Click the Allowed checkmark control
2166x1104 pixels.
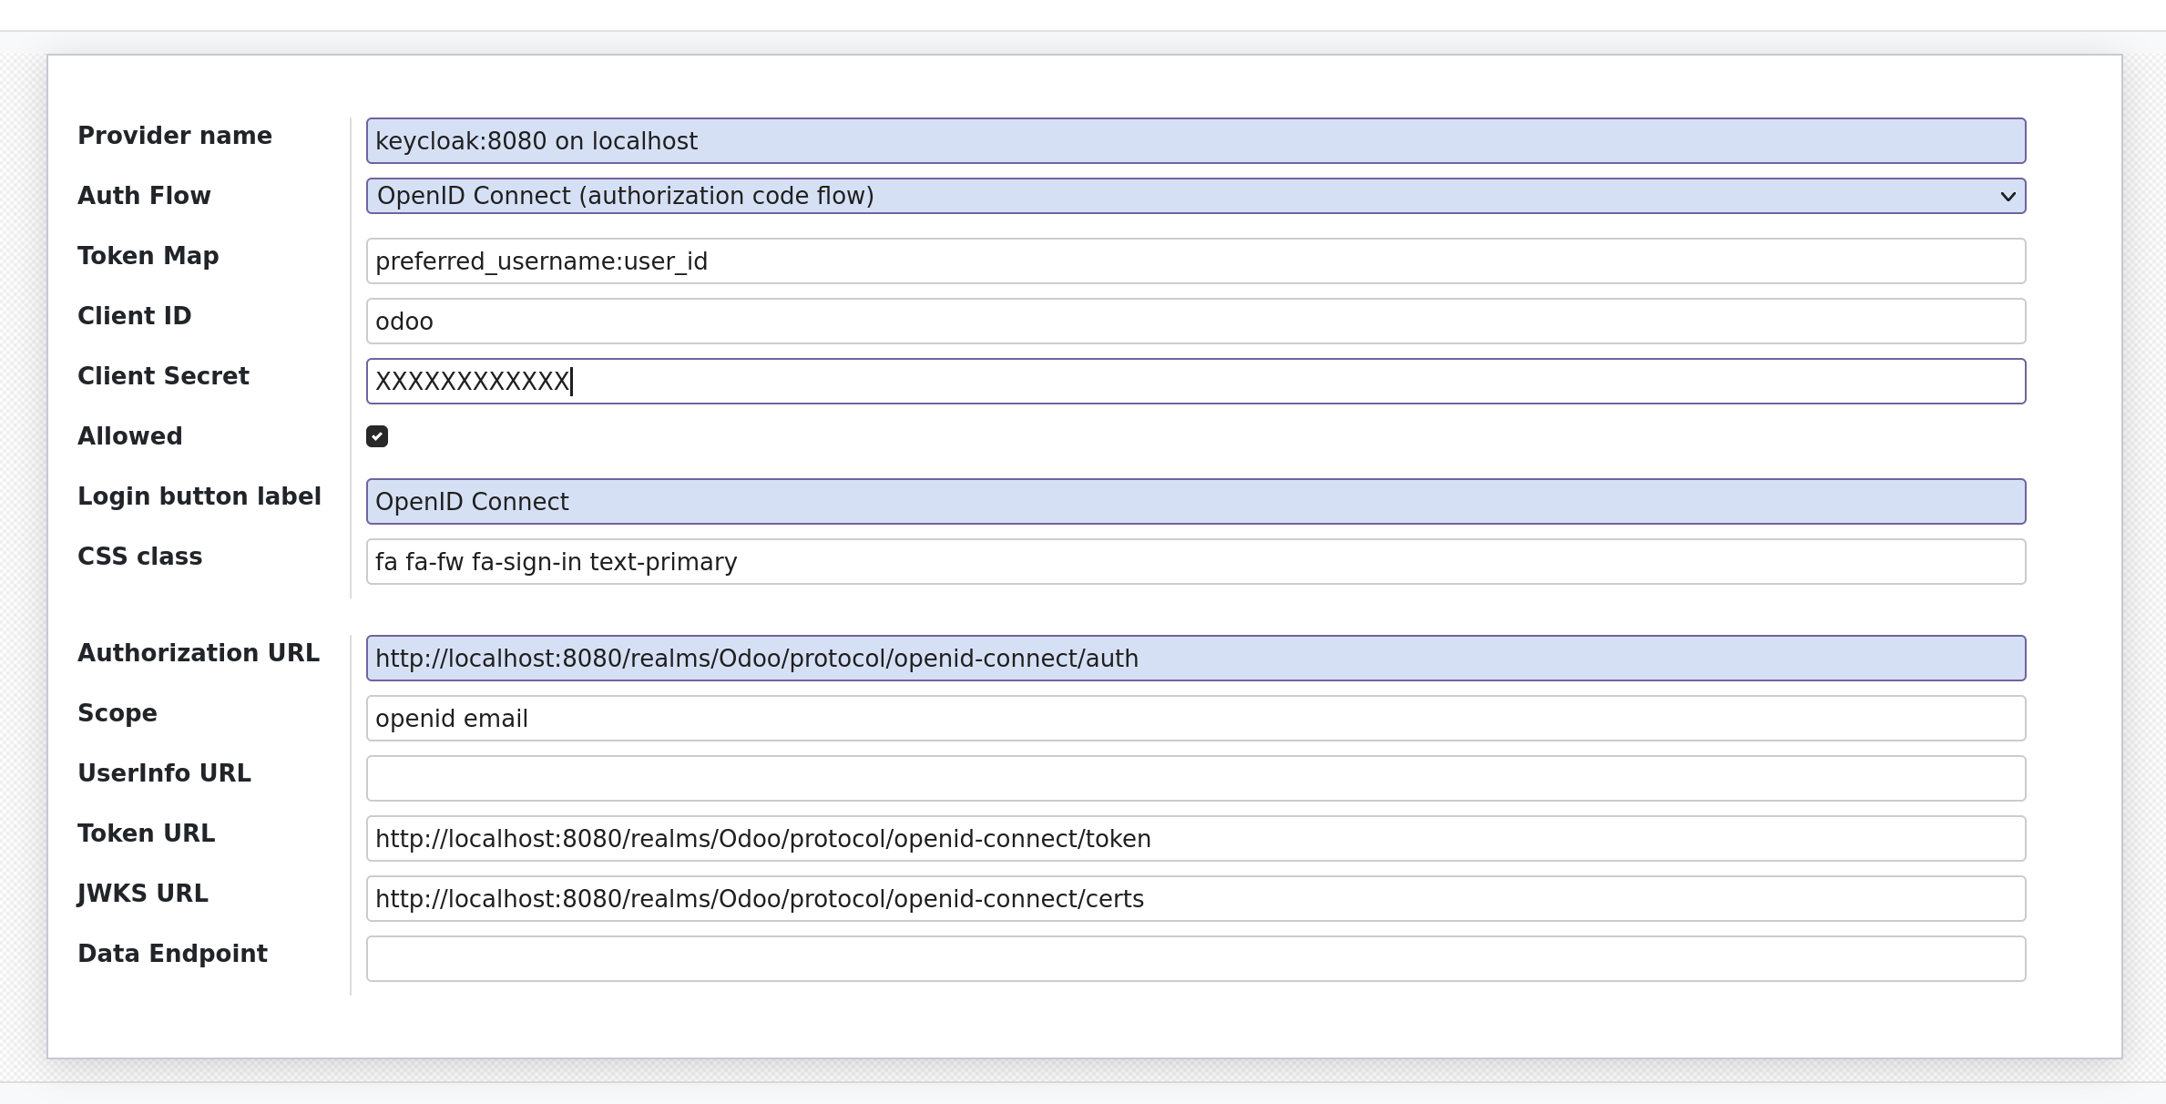point(377,436)
